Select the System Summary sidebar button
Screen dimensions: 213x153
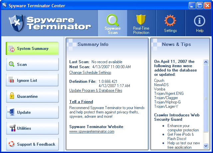[32, 49]
